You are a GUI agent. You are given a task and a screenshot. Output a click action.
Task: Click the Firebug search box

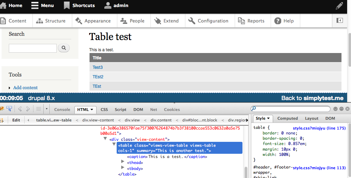(291, 109)
